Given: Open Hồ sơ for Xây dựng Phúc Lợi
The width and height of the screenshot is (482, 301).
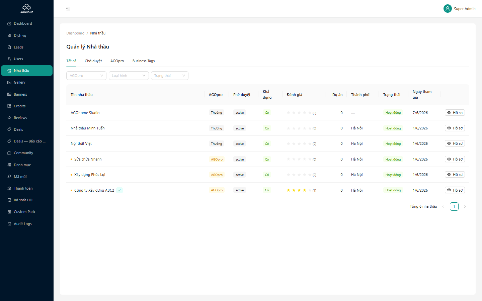Looking at the screenshot, I should click(455, 175).
